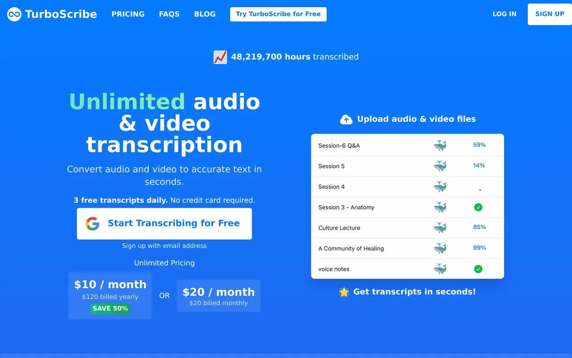572x358 pixels.
Task: Click 3 free transcripts daily text
Action: [x=121, y=200]
